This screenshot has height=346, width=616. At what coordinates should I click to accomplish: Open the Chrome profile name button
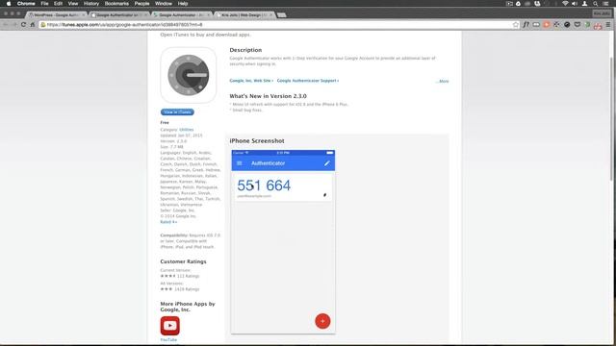(x=602, y=14)
